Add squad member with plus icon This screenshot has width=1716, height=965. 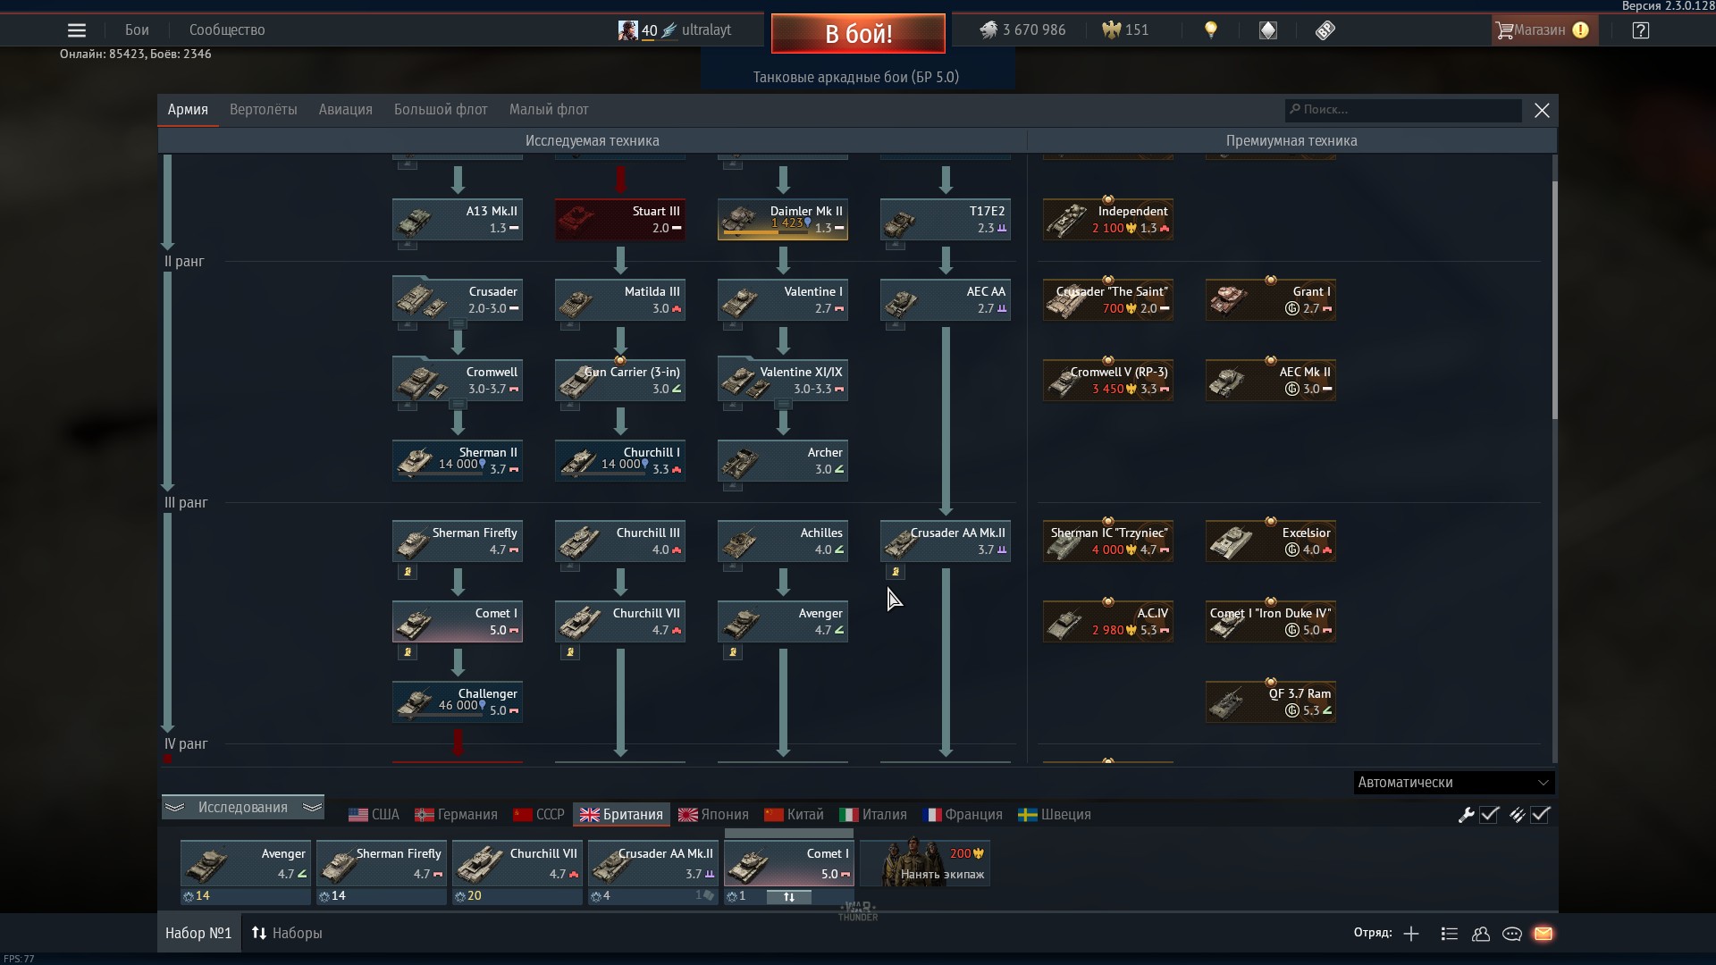[x=1411, y=934]
